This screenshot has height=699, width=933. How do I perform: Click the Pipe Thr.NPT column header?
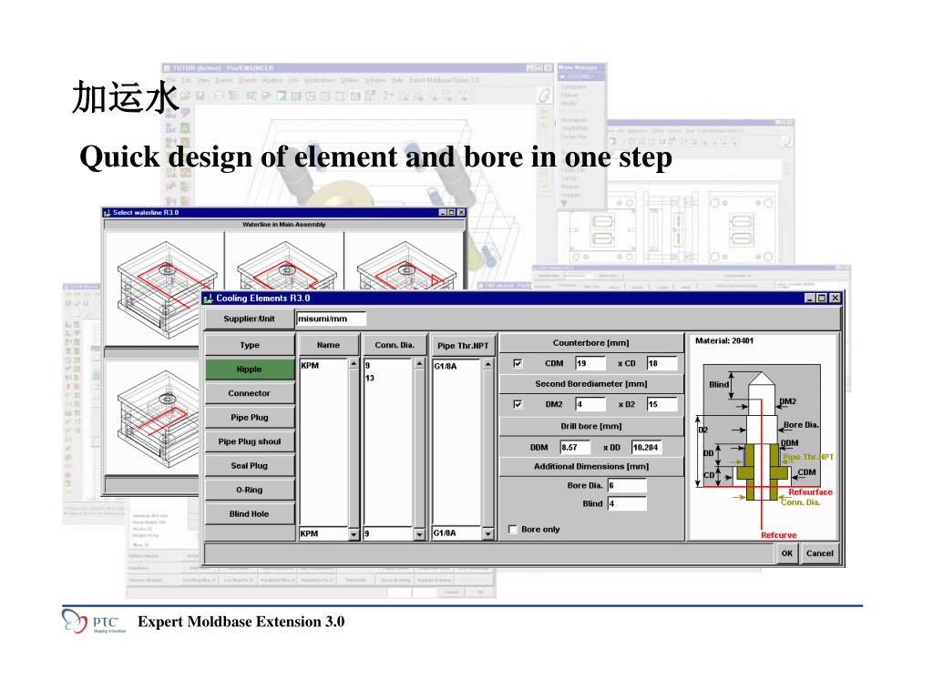coord(463,345)
